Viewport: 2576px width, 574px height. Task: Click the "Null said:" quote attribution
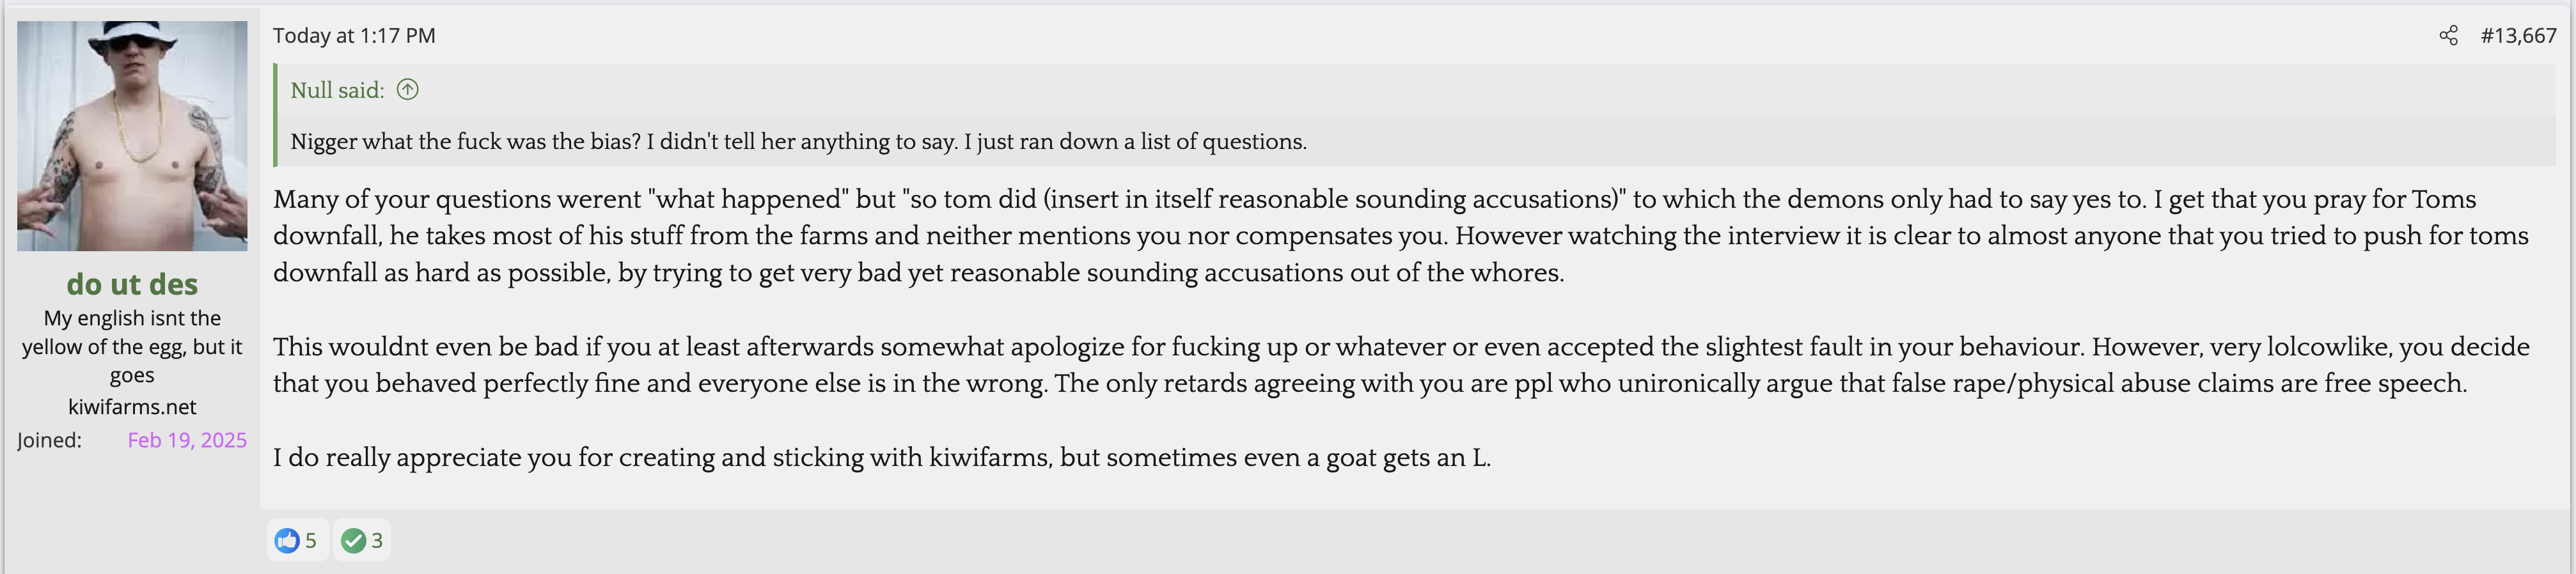(337, 90)
